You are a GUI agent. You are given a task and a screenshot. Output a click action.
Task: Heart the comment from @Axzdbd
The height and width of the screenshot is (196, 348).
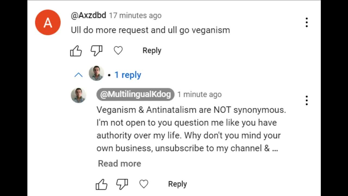118,51
